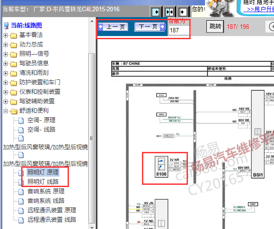Expand the 仪表和控制装置 folder
274x229 pixels.
pyautogui.click(x=5, y=92)
